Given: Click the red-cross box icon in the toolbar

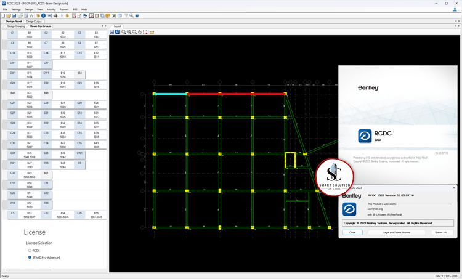Looking at the screenshot, I should [91, 15].
